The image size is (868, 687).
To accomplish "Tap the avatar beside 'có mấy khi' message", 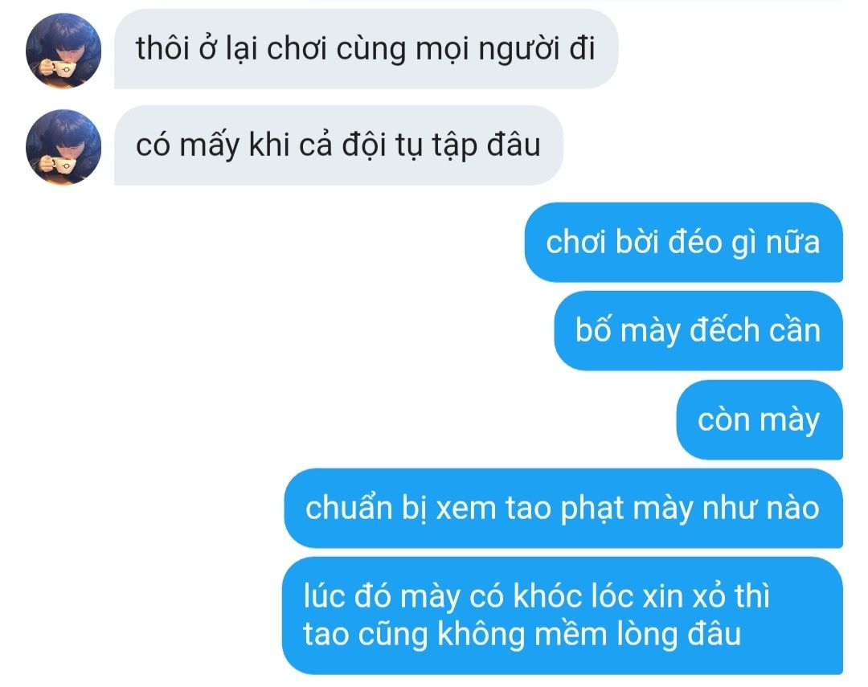I will (x=63, y=147).
